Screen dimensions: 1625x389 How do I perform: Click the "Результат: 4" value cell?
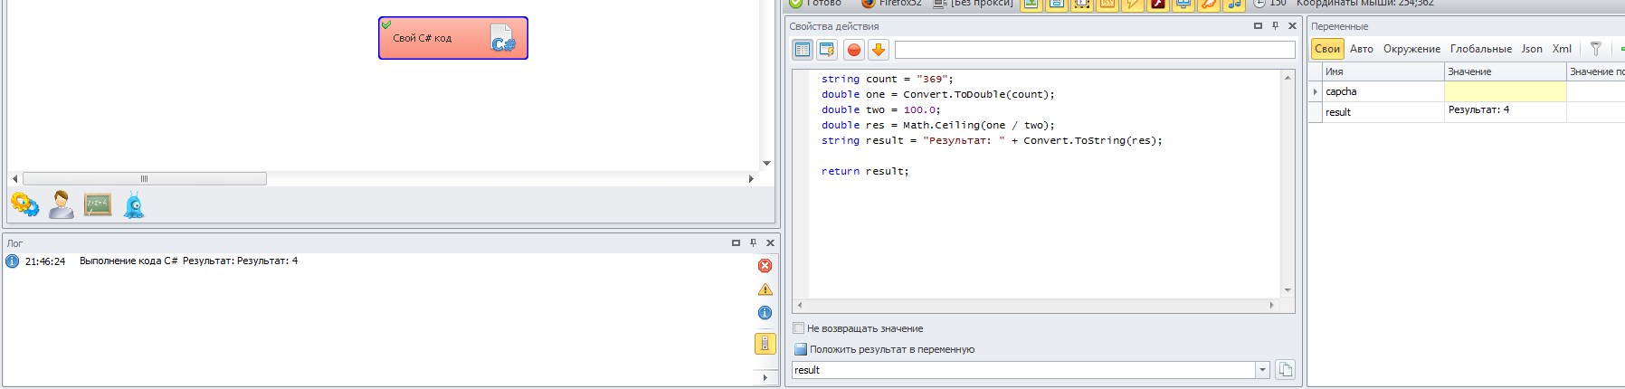[1505, 111]
